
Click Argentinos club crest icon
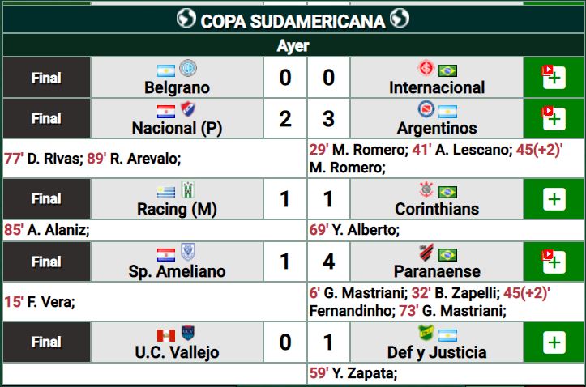426,109
